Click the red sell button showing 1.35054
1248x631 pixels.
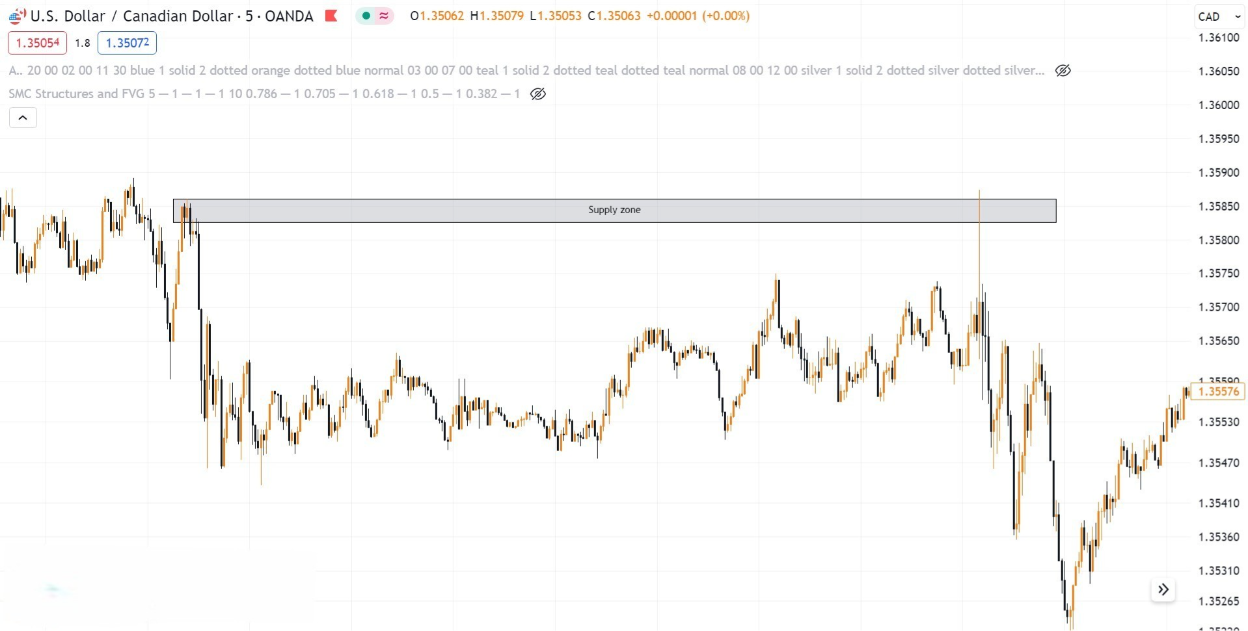point(37,43)
